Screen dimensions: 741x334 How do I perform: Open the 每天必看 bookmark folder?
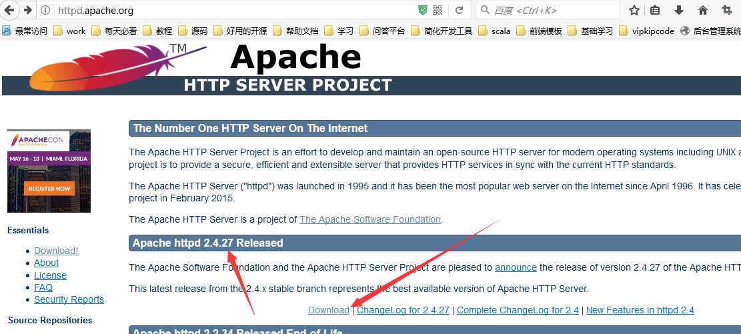114,31
